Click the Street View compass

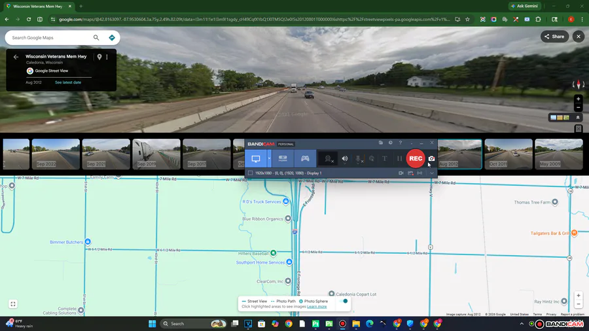579,84
